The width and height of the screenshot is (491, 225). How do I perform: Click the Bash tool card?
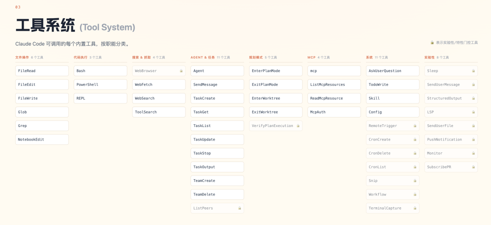[100, 71]
